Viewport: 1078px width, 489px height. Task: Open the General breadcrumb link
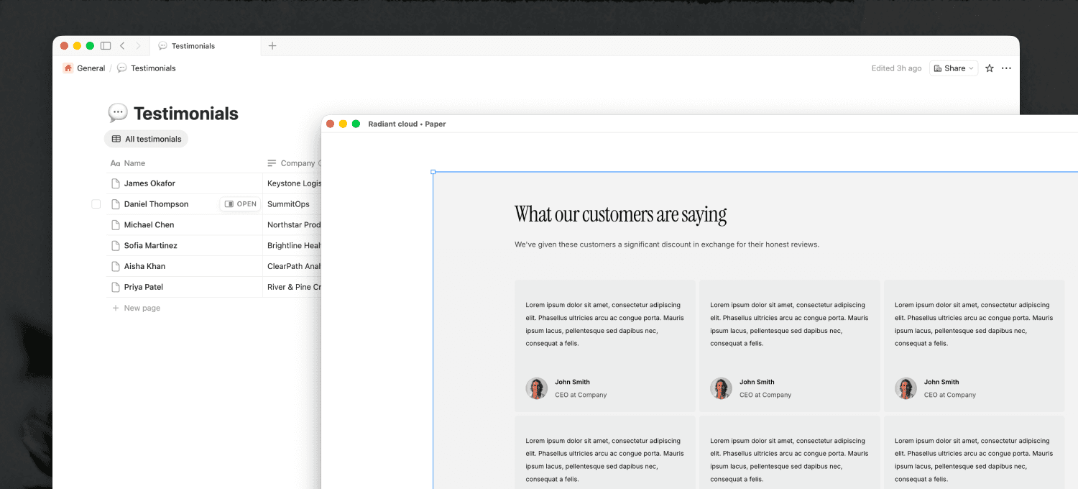(84, 68)
